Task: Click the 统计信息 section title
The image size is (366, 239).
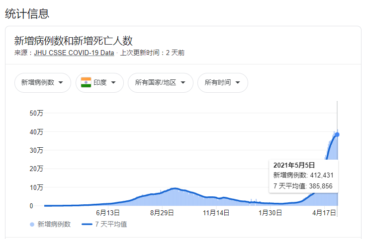Action: [27, 13]
